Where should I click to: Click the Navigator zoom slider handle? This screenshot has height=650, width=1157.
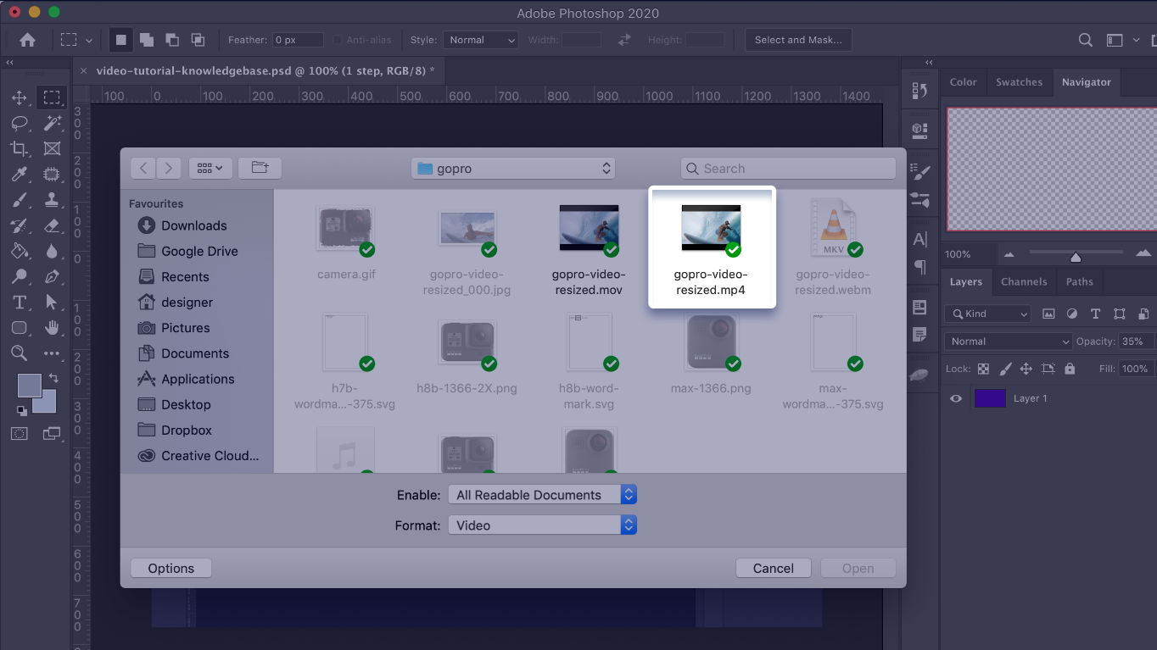point(1076,256)
